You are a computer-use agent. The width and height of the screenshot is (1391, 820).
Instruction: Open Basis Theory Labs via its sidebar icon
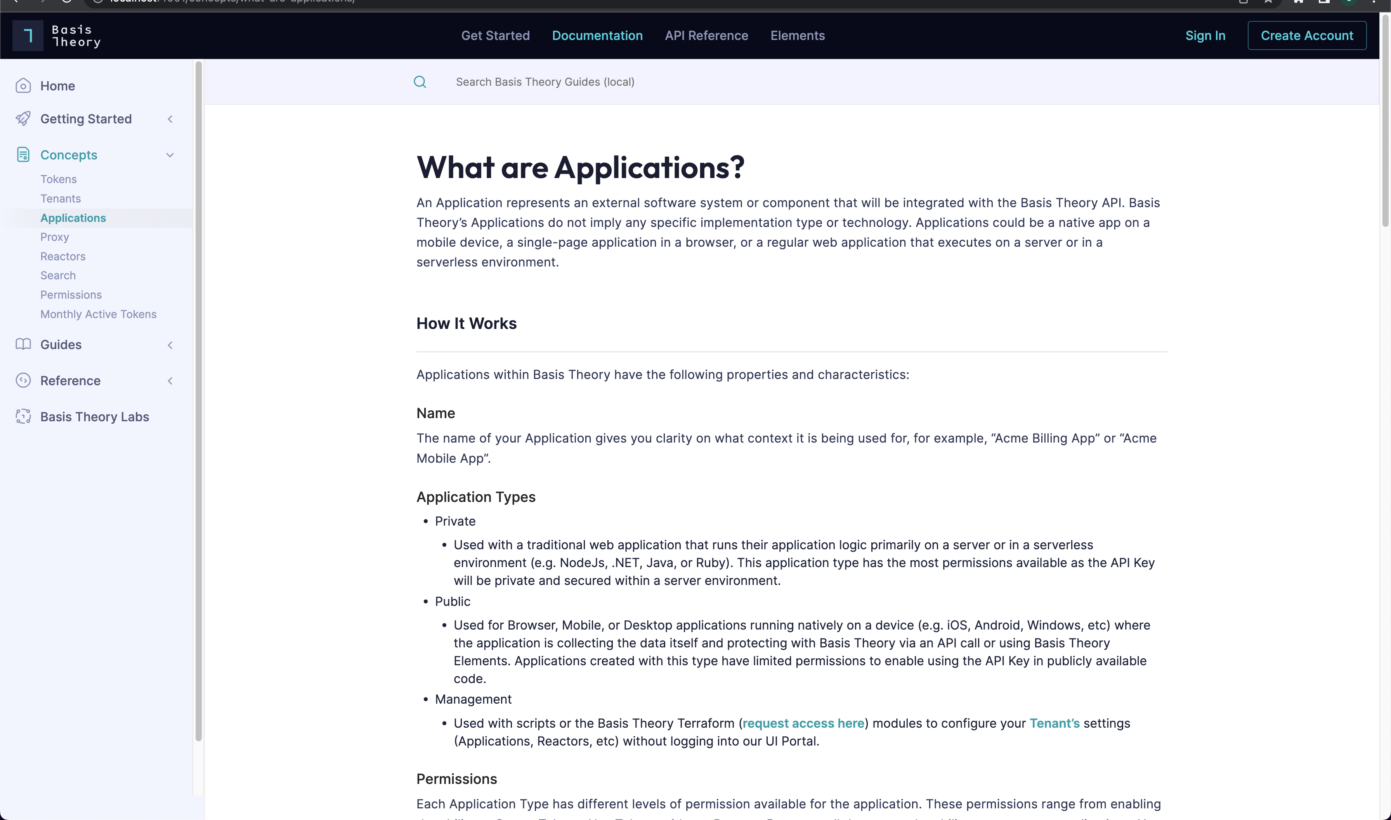pyautogui.click(x=23, y=417)
